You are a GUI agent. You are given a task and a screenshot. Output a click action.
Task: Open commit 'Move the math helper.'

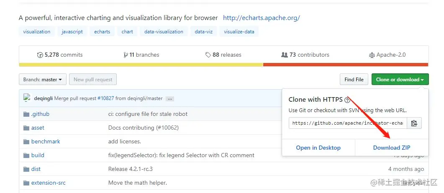[x=138, y=183]
